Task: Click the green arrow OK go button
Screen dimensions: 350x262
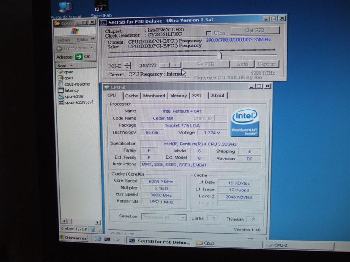Action: [79, 57]
